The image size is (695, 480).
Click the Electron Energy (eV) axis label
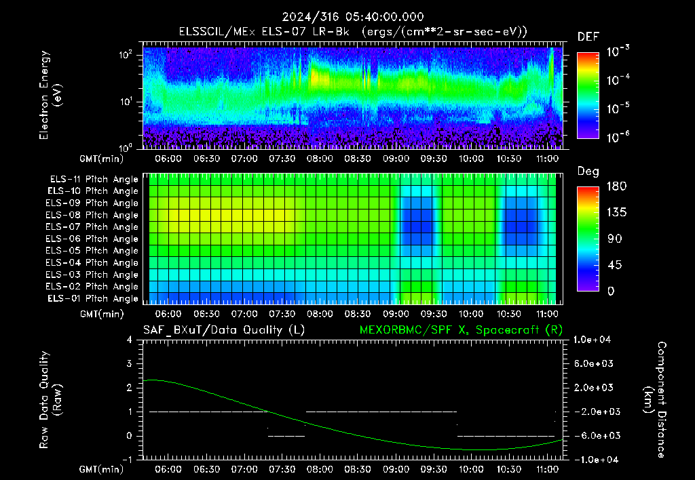point(50,95)
